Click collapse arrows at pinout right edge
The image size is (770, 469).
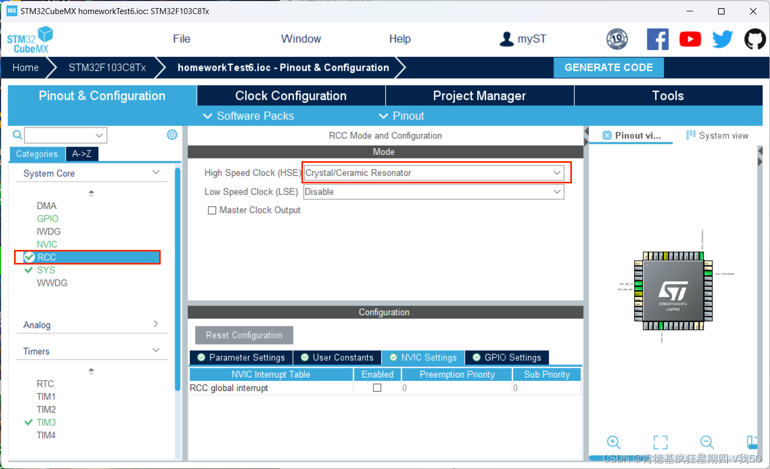(x=759, y=156)
